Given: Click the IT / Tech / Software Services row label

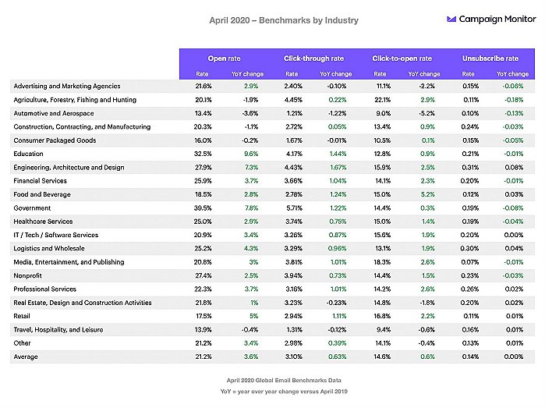Looking at the screenshot, I should click(x=56, y=235).
